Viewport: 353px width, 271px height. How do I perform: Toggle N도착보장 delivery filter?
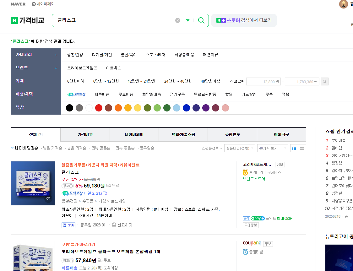coord(76,95)
